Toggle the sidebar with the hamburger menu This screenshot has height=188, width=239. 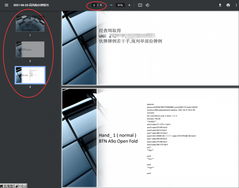(6, 5)
